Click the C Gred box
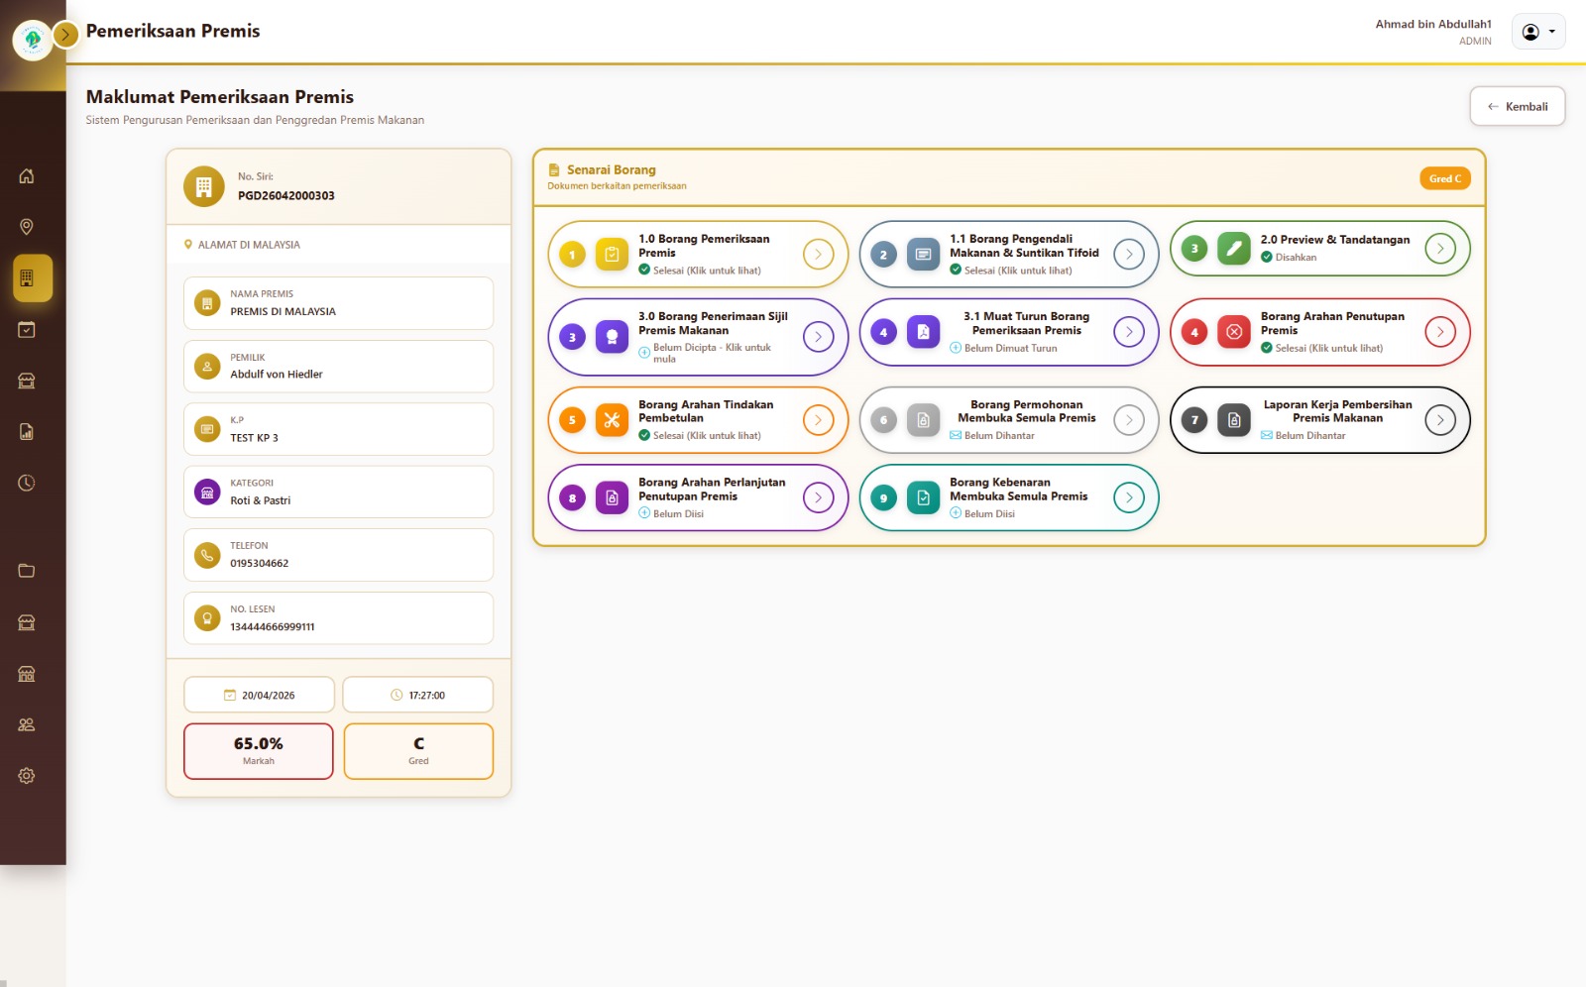Viewport: 1586px width, 987px height. tap(418, 751)
